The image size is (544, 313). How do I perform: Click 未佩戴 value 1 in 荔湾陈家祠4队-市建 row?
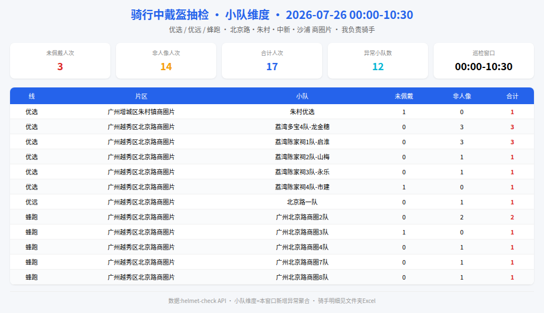404,187
